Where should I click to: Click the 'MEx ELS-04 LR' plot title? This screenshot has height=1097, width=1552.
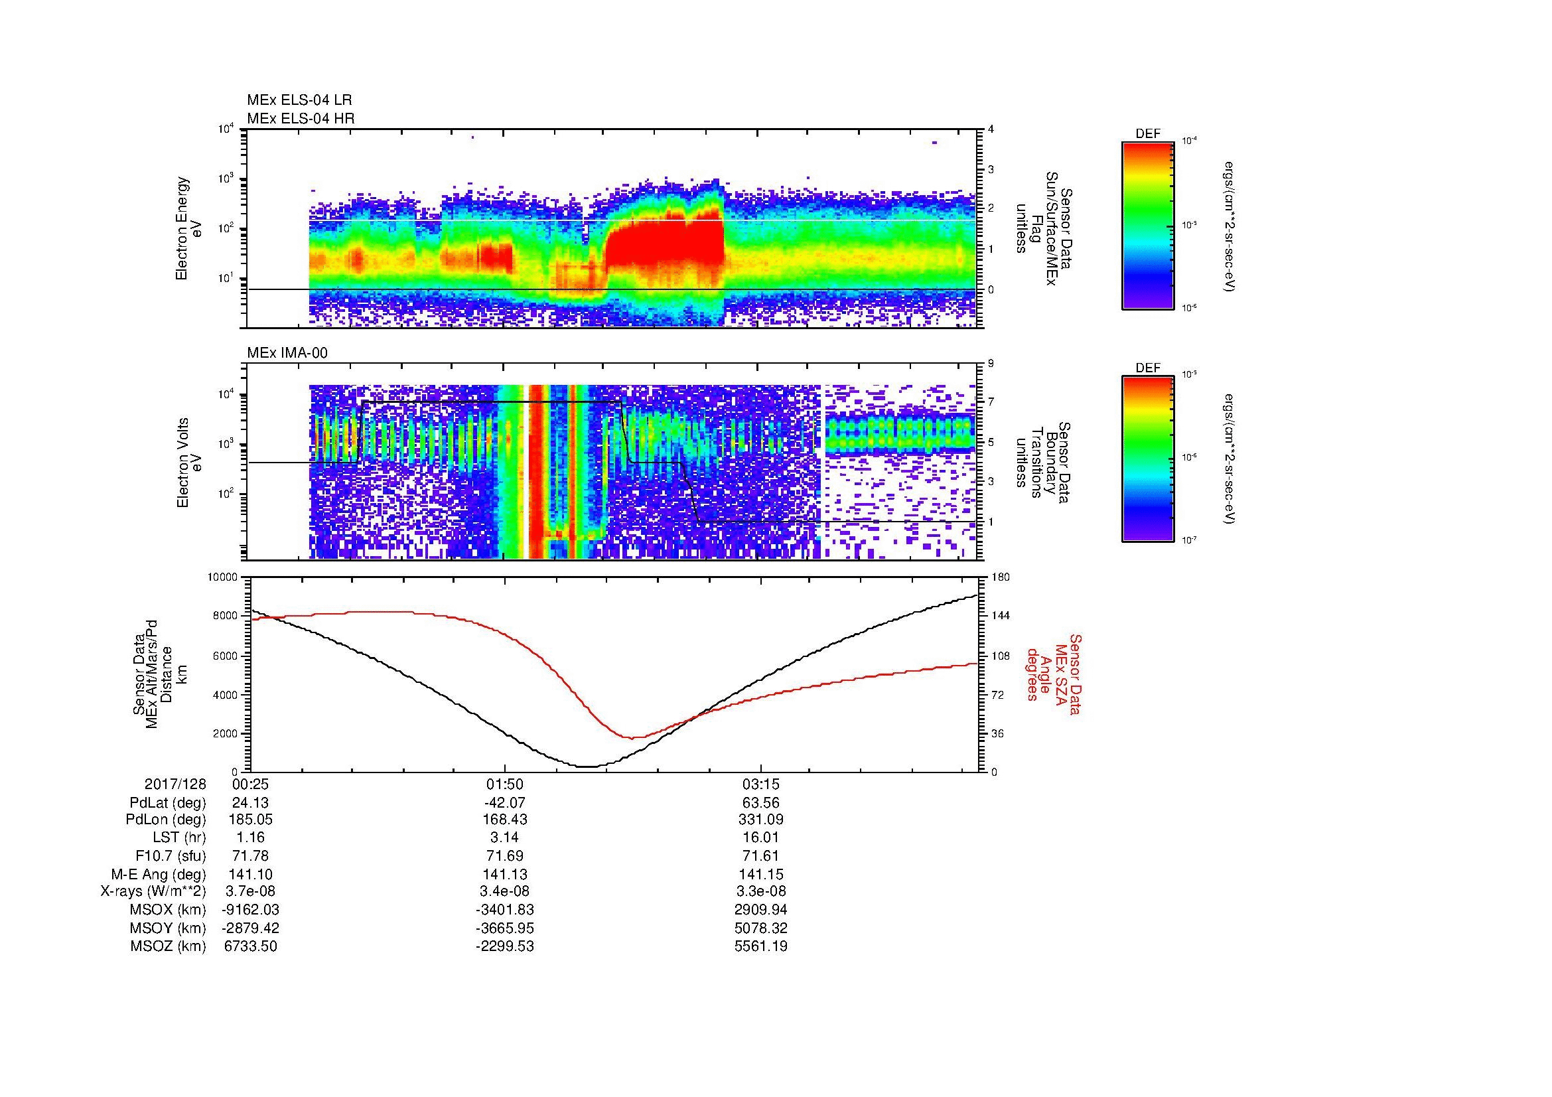point(299,101)
